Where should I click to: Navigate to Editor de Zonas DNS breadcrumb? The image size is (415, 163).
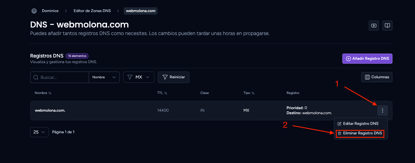(x=92, y=11)
